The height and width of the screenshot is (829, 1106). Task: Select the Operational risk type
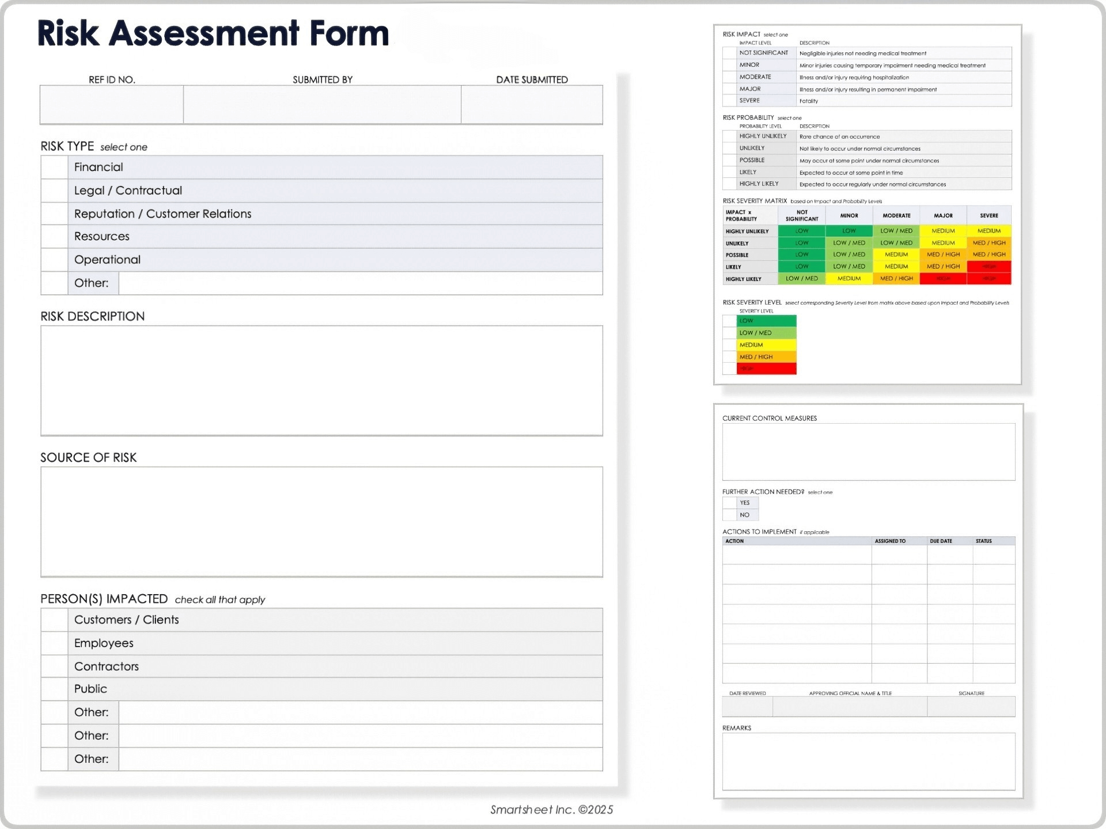coord(55,260)
